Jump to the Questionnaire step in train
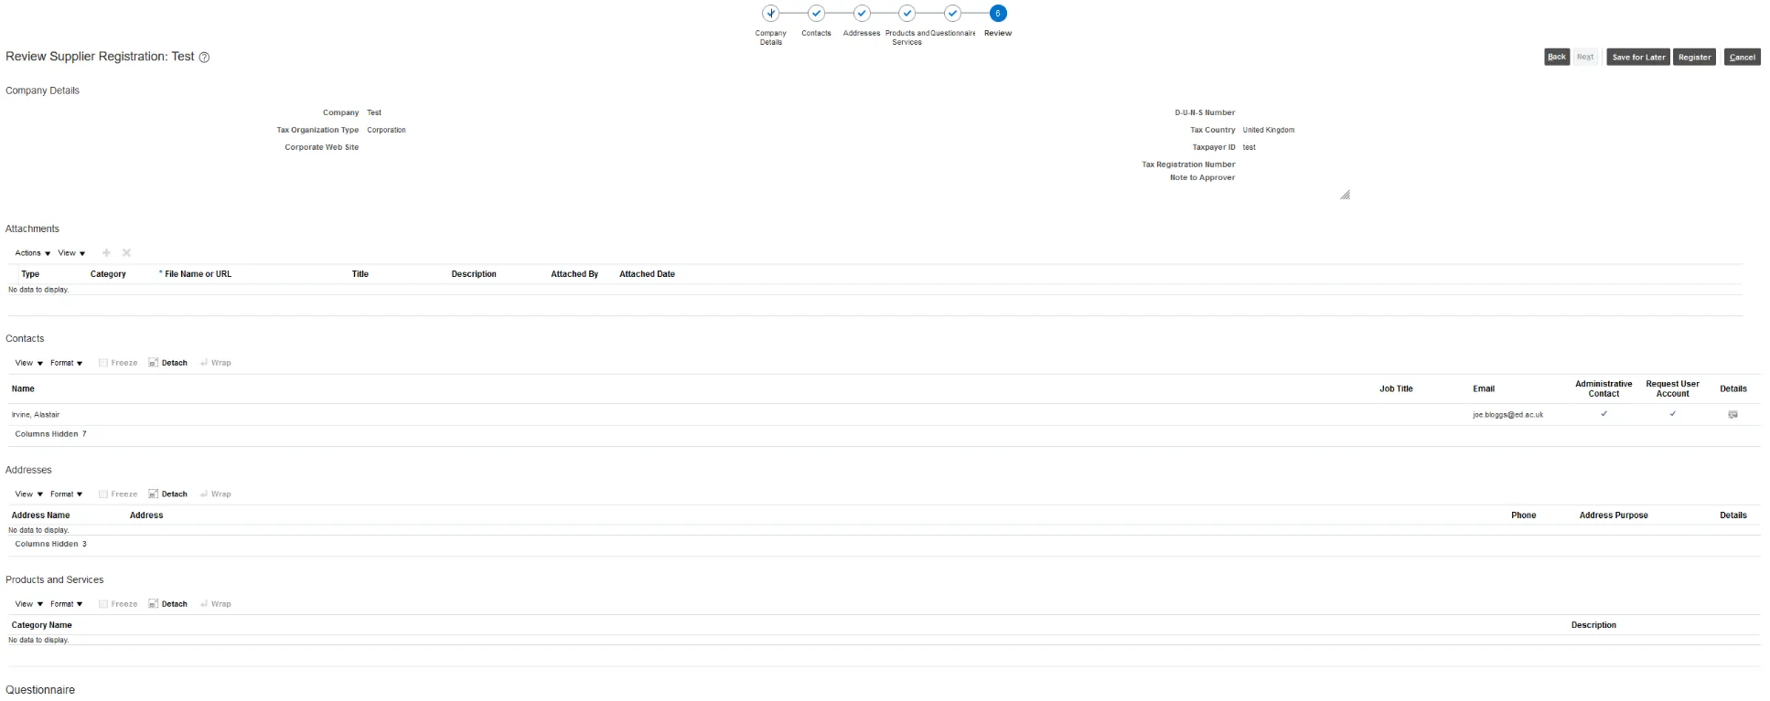This screenshot has height=701, width=1770. pyautogui.click(x=952, y=14)
